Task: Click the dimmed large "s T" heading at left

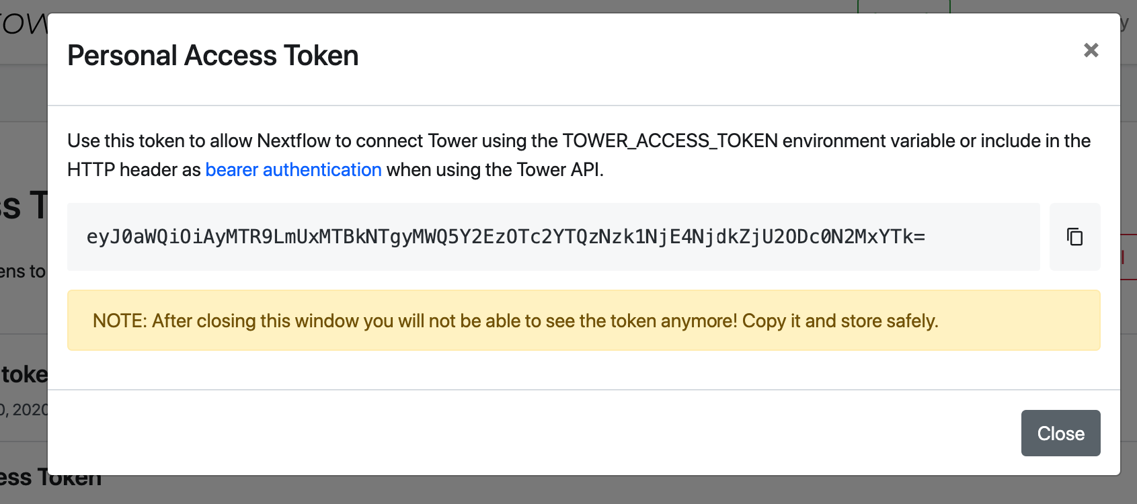Action: [24, 206]
